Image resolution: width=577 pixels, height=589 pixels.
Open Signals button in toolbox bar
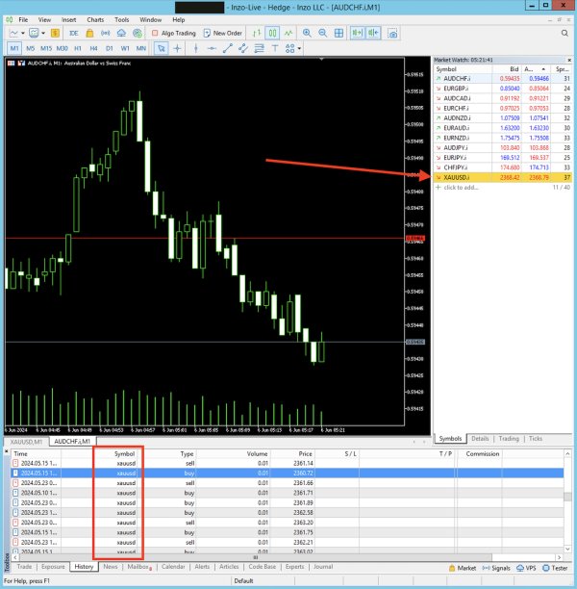[496, 568]
